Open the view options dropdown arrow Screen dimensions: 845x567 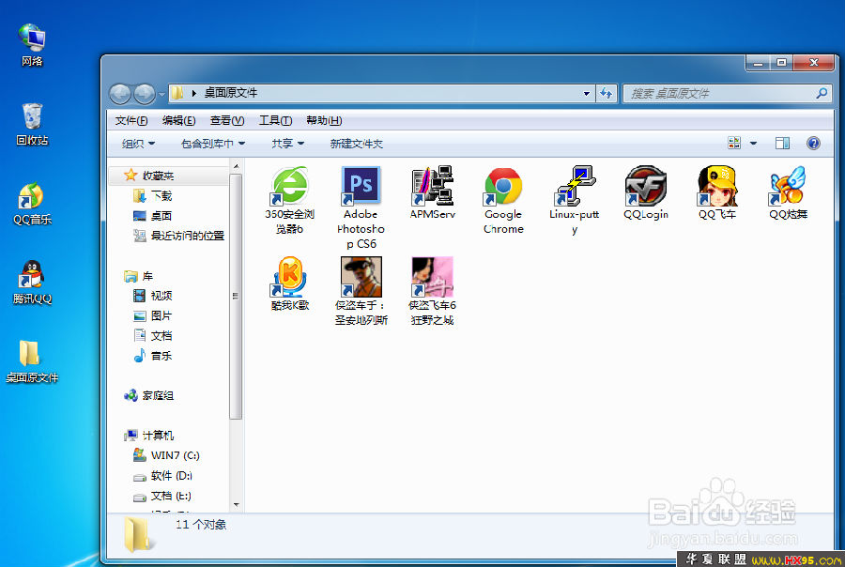click(x=753, y=144)
